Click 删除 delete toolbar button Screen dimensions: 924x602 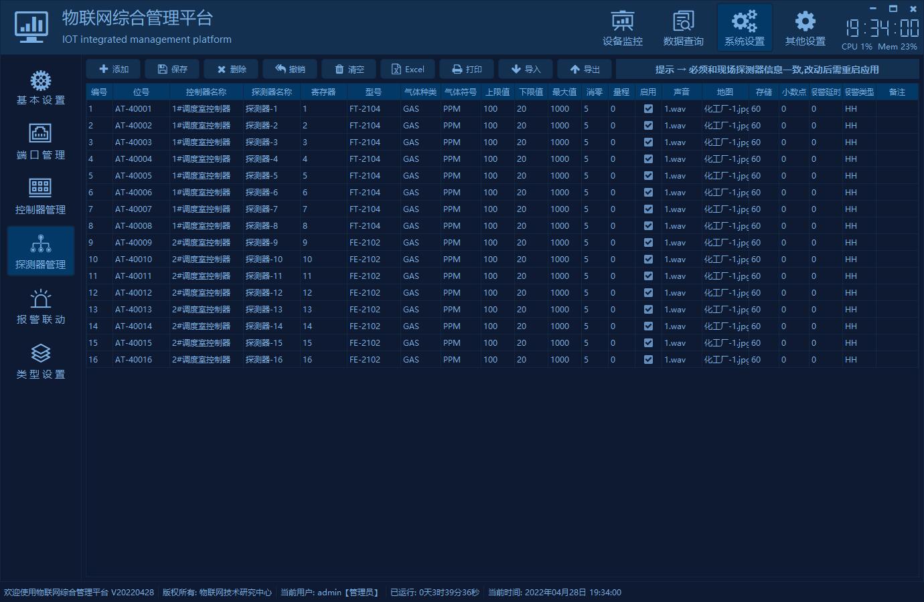(x=231, y=69)
